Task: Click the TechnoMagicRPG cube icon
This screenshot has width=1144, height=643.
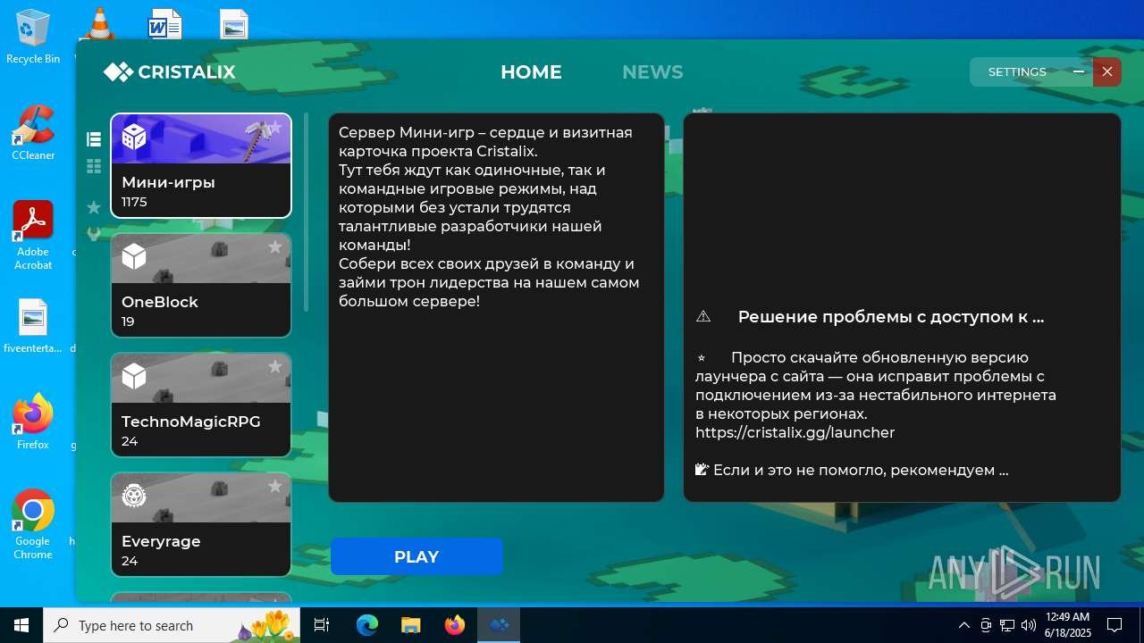Action: pos(134,376)
